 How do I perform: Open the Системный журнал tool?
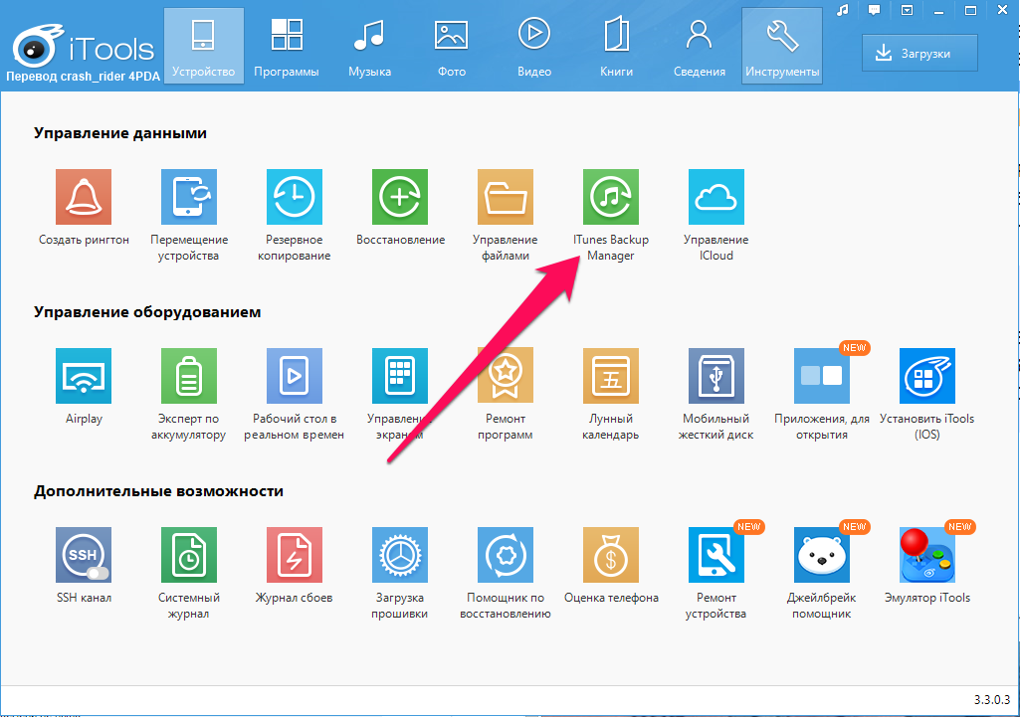(188, 555)
